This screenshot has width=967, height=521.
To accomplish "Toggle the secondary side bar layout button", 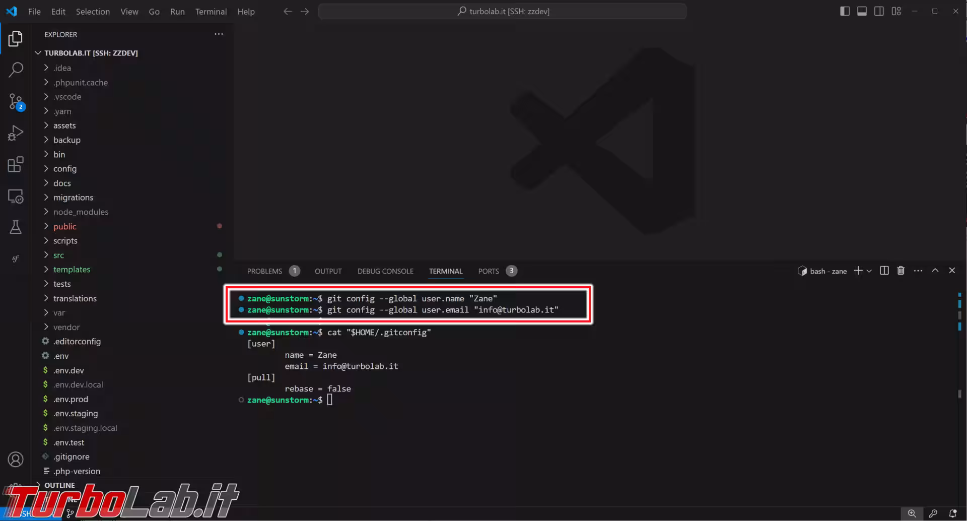I will coord(879,11).
